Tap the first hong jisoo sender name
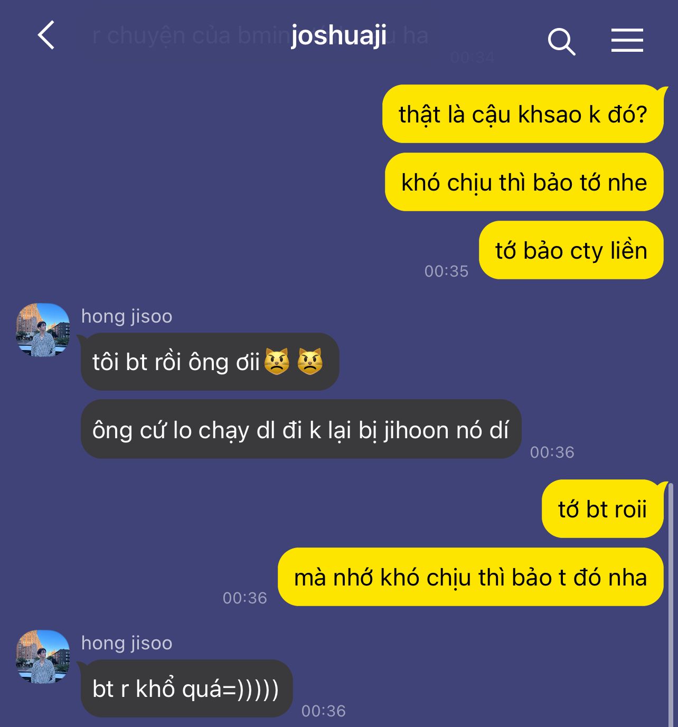This screenshot has height=727, width=678. pyautogui.click(x=127, y=316)
